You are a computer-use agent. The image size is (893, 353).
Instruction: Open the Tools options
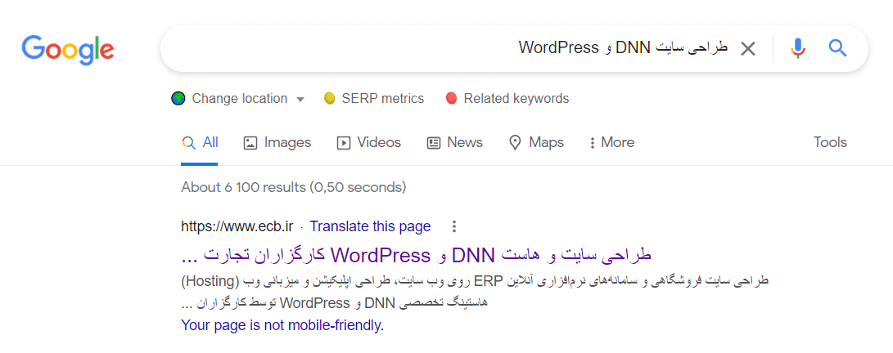tap(830, 142)
